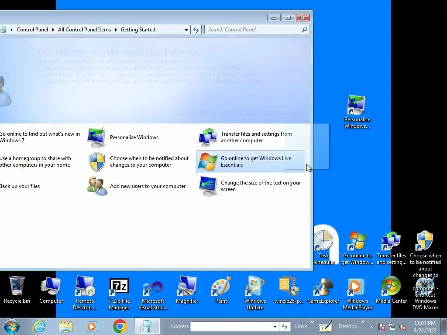Select Use a homegroup to share item
This screenshot has height=335, width=447.
35,161
